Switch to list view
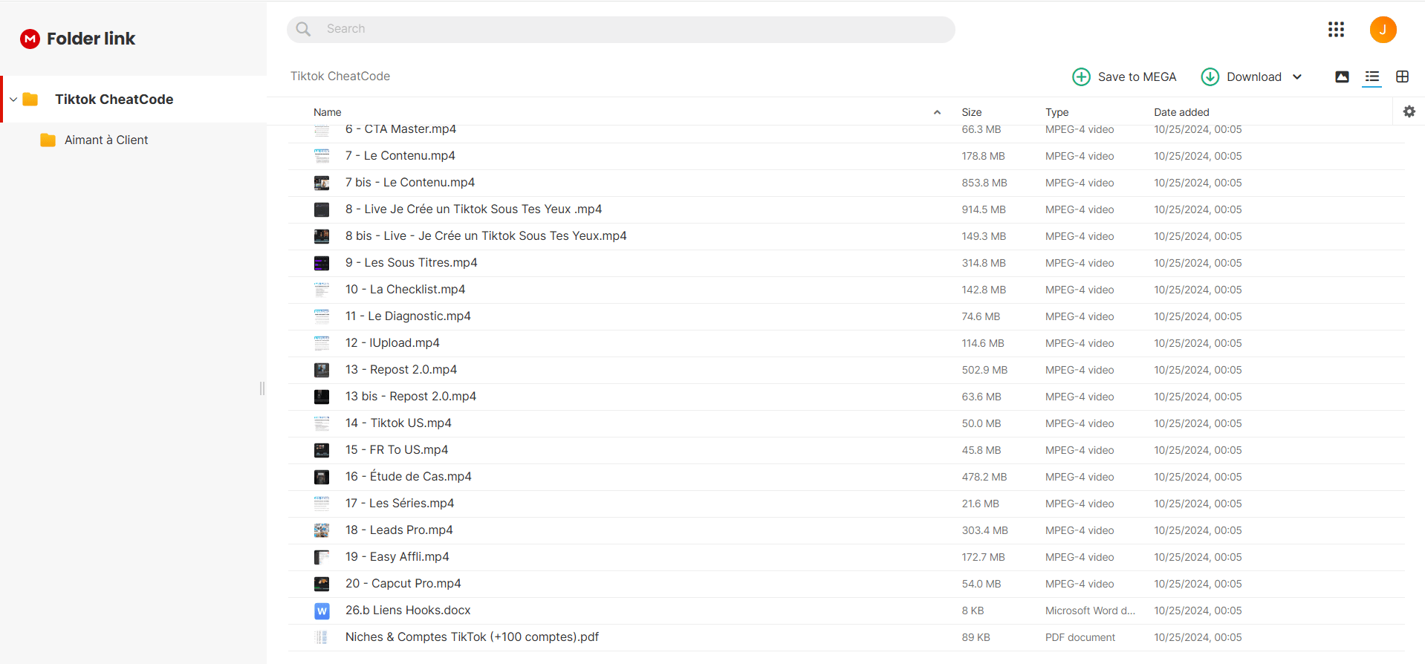Screen dimensions: 1425x664 [x=1372, y=77]
